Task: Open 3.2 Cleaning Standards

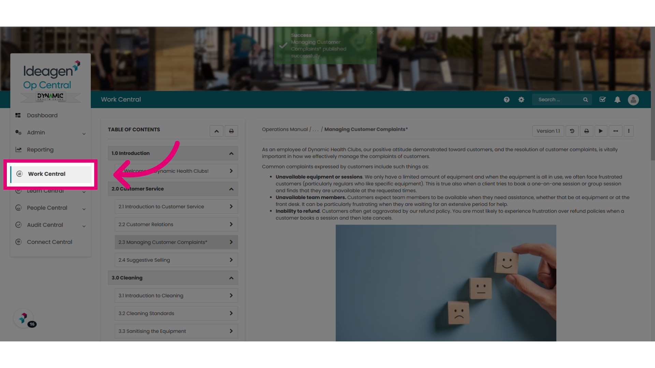Action: pos(176,313)
